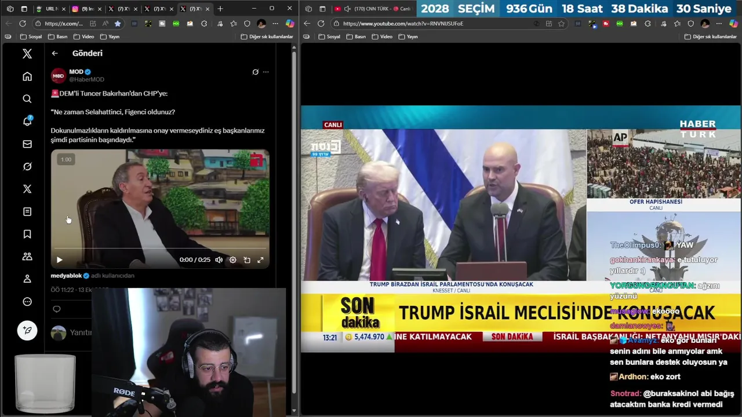Viewport: 742px width, 417px height.
Task: Play the tweet video
Action: pyautogui.click(x=59, y=260)
